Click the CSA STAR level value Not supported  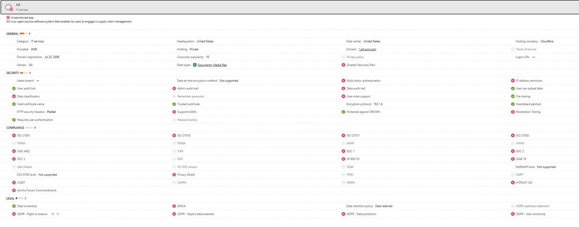48,175
